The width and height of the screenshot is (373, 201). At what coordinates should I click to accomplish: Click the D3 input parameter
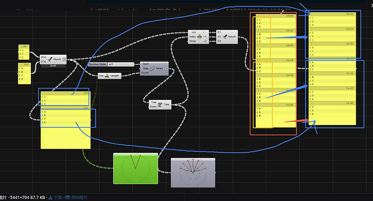tap(219, 41)
